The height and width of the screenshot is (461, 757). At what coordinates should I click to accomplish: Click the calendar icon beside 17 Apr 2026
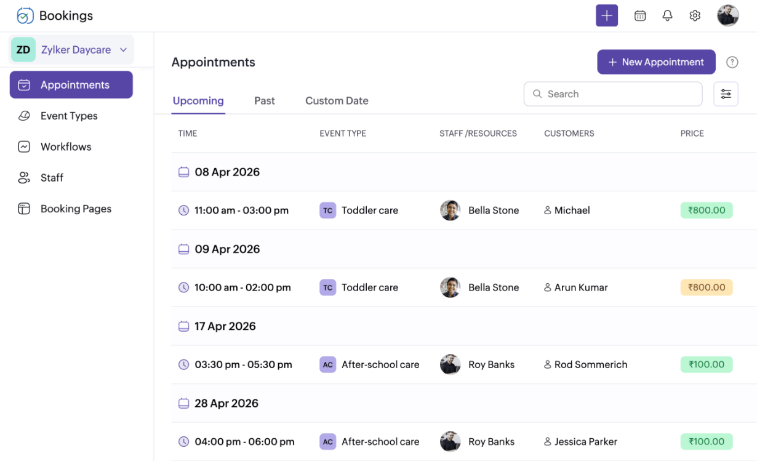coord(183,326)
